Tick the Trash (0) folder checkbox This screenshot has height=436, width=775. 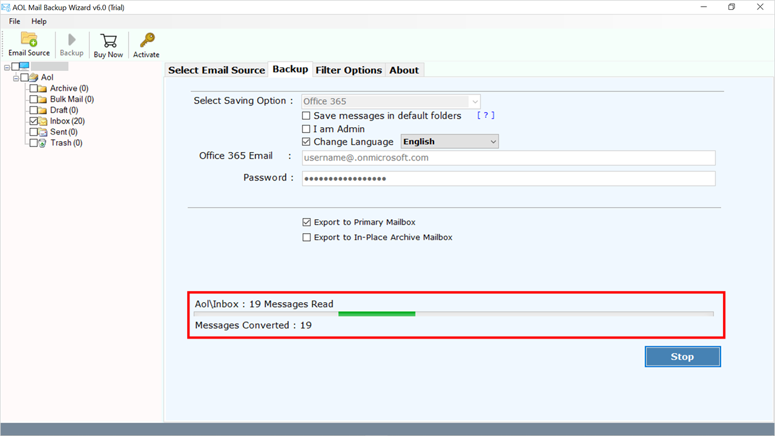[33, 143]
